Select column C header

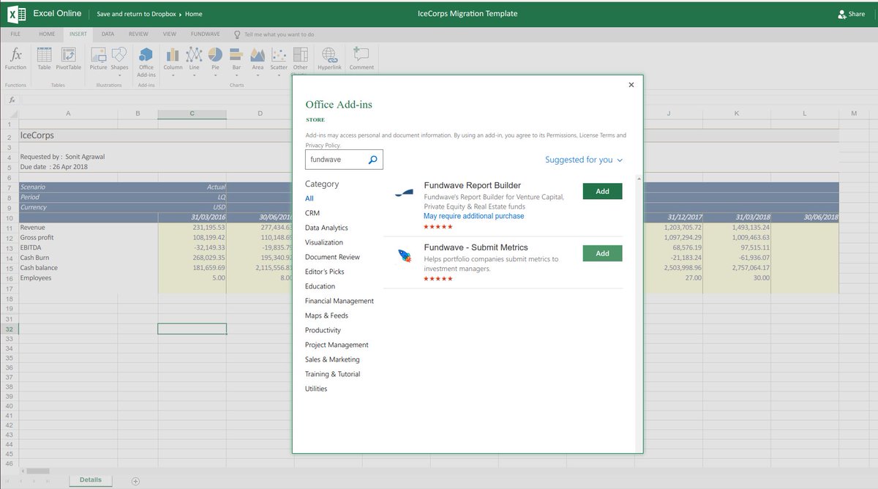point(192,113)
